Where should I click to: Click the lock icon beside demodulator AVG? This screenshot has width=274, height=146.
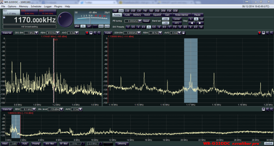coord(184,33)
